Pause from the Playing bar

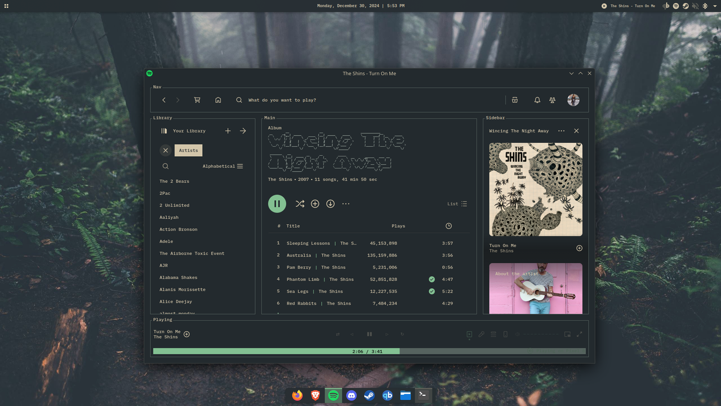(x=370, y=334)
